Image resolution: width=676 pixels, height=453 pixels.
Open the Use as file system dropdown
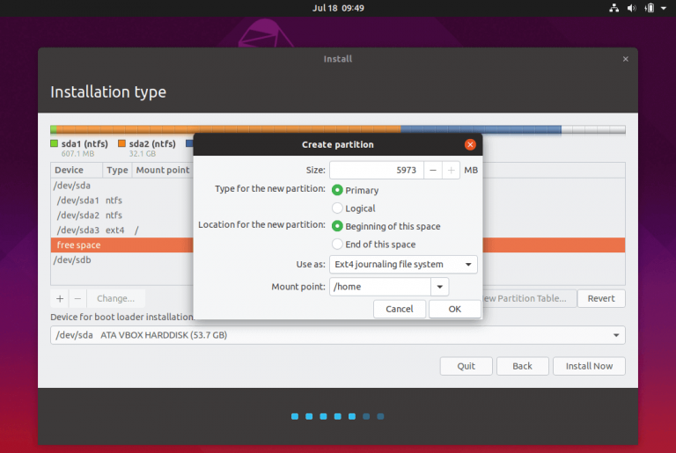click(403, 264)
